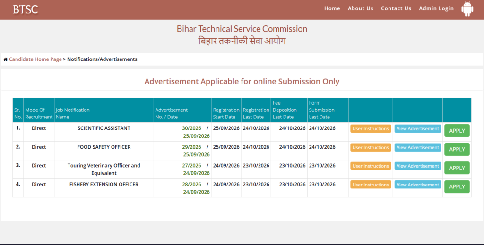Click serial number 4. in the table

[18, 184]
